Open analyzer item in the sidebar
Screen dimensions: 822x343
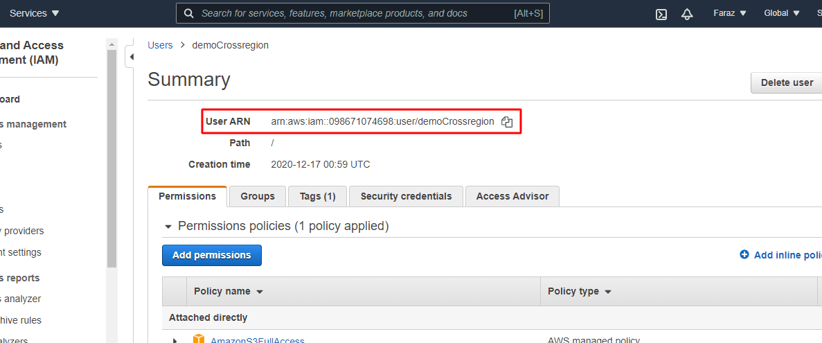point(21,299)
